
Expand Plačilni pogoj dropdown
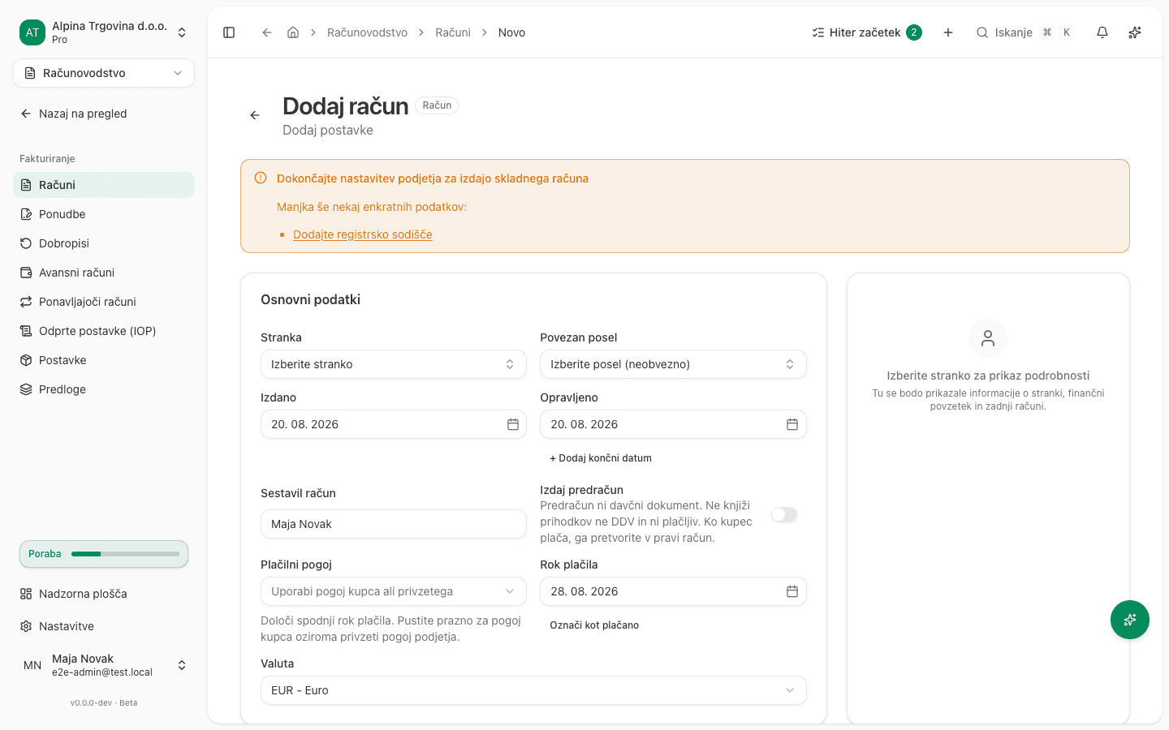click(x=394, y=591)
